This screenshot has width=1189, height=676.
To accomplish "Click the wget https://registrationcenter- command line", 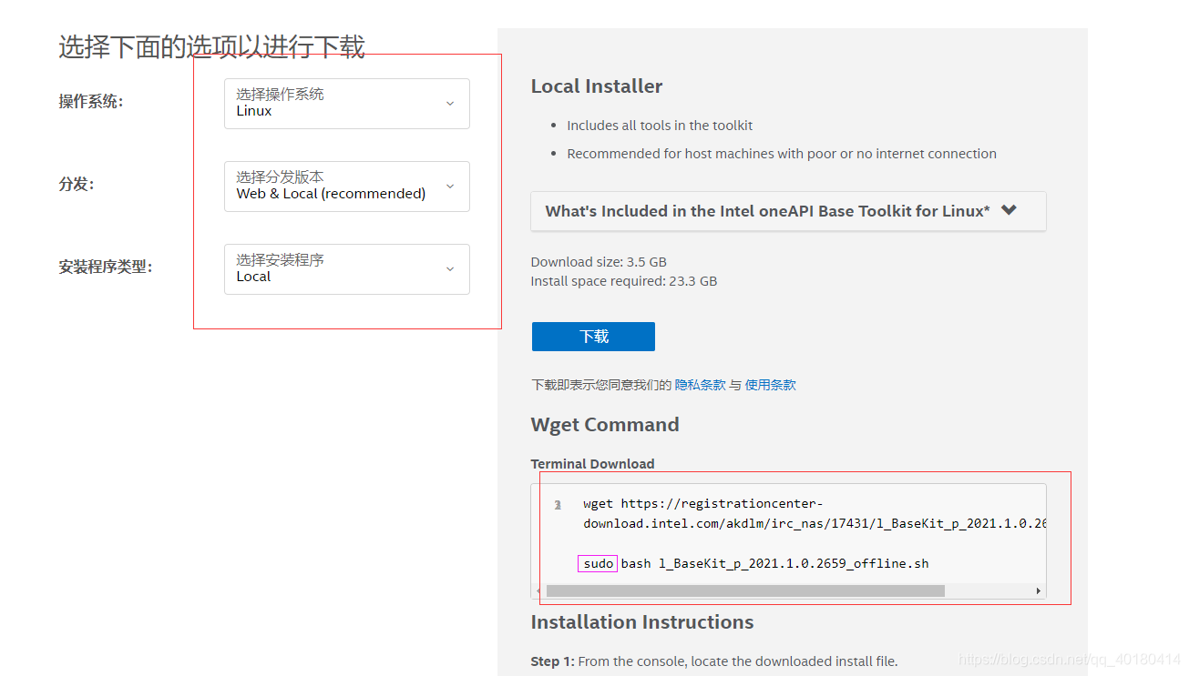I will (x=703, y=503).
